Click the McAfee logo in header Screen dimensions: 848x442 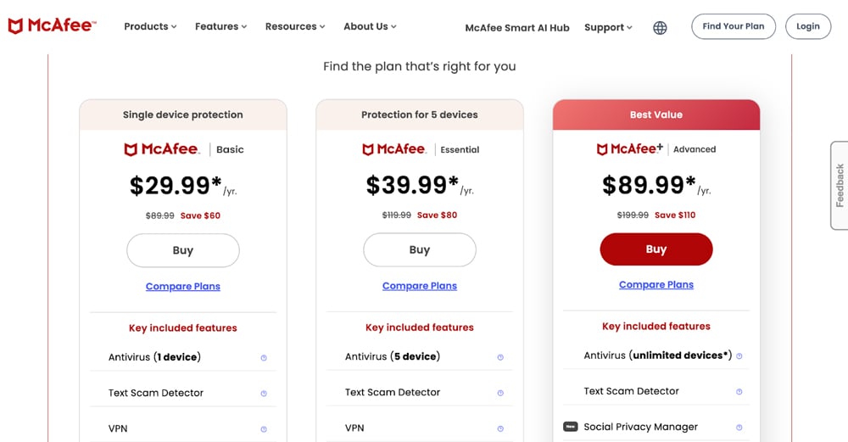(x=52, y=26)
